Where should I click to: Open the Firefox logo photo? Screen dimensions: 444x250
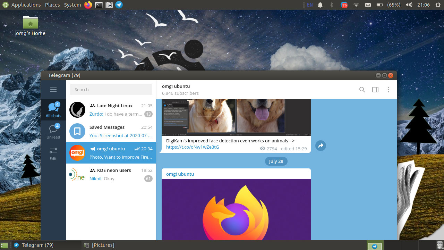[236, 209]
